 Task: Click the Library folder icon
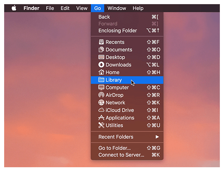pyautogui.click(x=101, y=80)
